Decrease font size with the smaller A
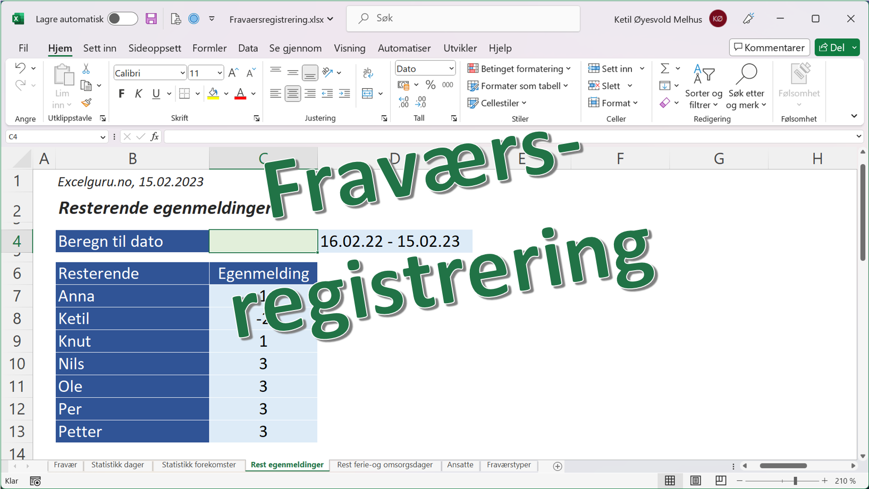 pos(251,73)
